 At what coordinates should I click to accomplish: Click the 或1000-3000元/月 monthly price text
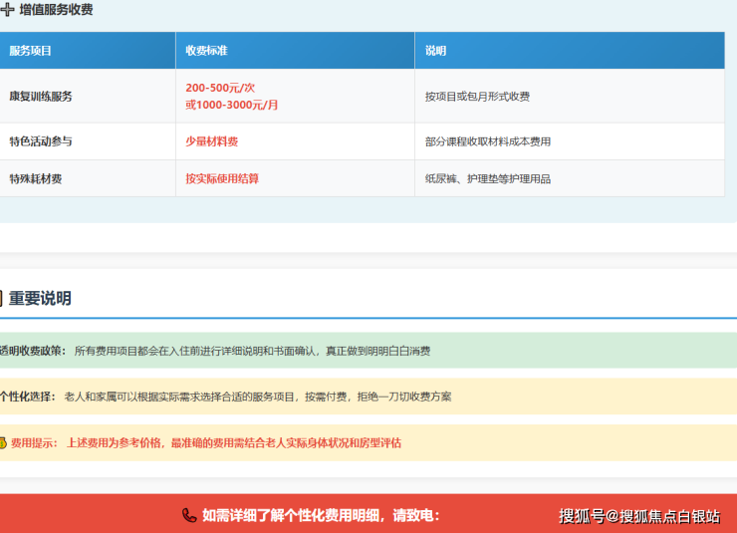tap(231, 105)
